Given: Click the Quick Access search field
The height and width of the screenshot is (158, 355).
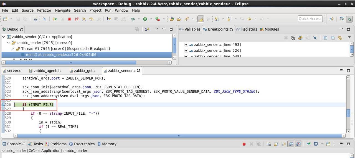Looking at the screenshot, I should pos(310,19).
